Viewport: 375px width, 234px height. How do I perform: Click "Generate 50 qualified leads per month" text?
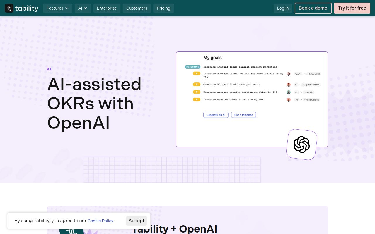tap(232, 85)
